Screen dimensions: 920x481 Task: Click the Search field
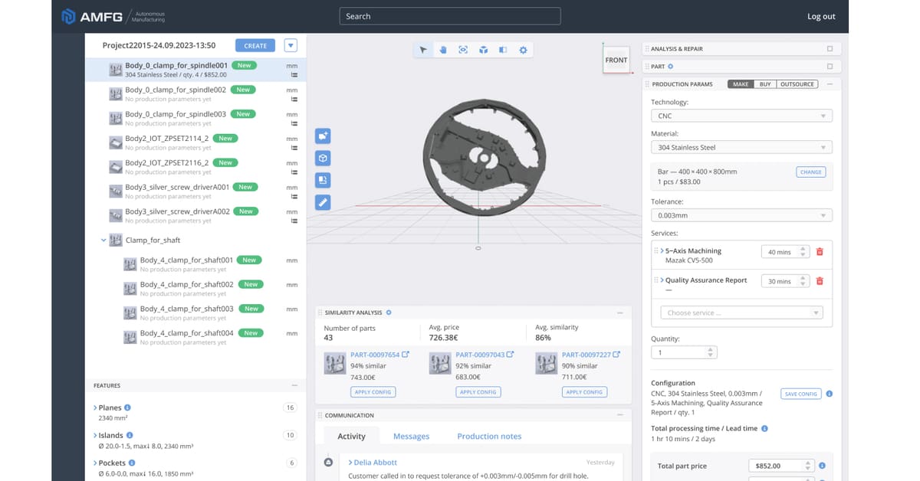(x=450, y=16)
